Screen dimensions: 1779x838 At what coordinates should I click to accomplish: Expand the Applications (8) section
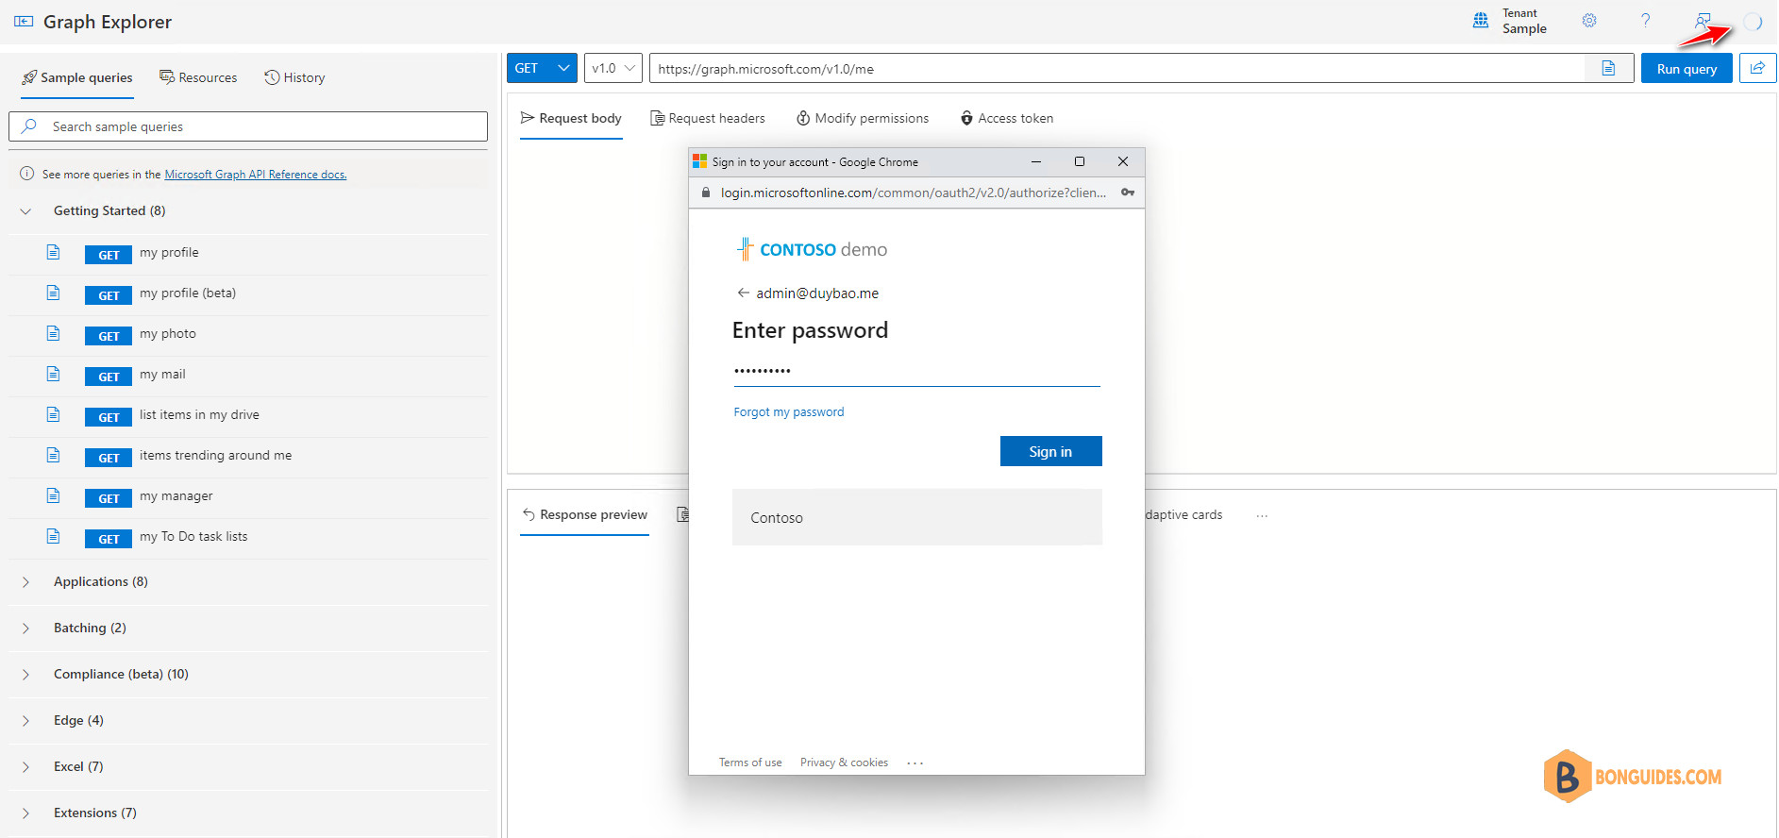(x=25, y=582)
